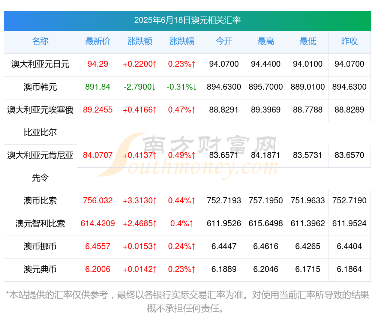375x320 pixels.
Task: Click 昨收 value 6.1864
Action: point(349,269)
